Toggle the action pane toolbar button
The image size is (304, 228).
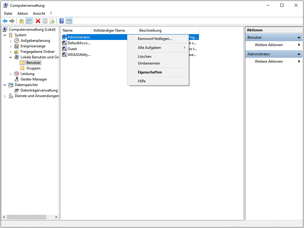pos(69,21)
